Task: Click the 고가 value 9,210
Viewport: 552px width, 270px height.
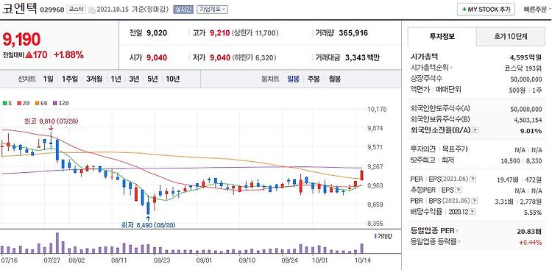Action: (x=219, y=33)
